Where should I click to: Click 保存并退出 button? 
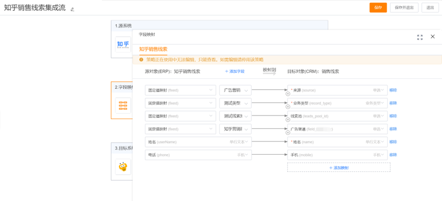tap(404, 8)
